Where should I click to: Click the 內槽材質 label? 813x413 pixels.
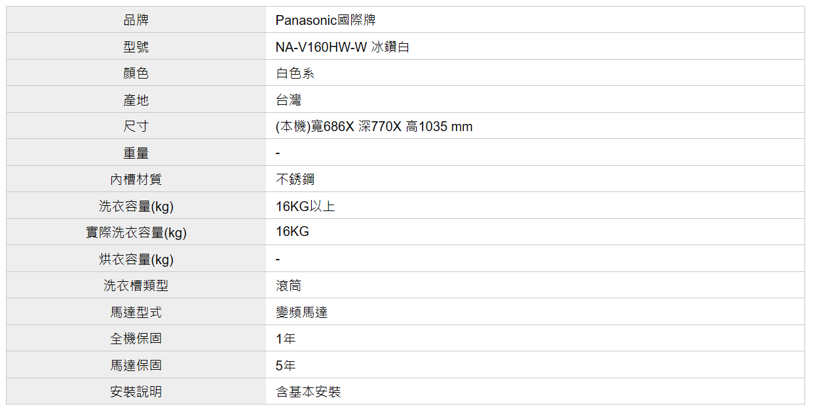tap(136, 180)
